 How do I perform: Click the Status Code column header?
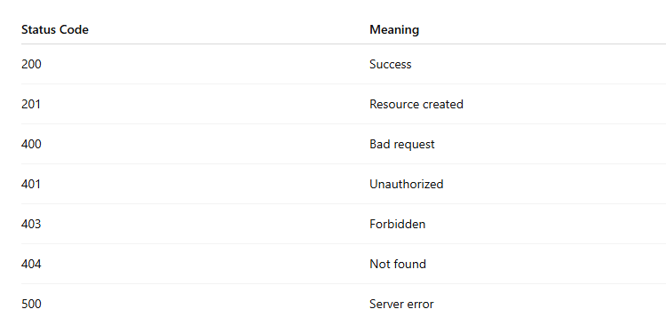point(55,29)
